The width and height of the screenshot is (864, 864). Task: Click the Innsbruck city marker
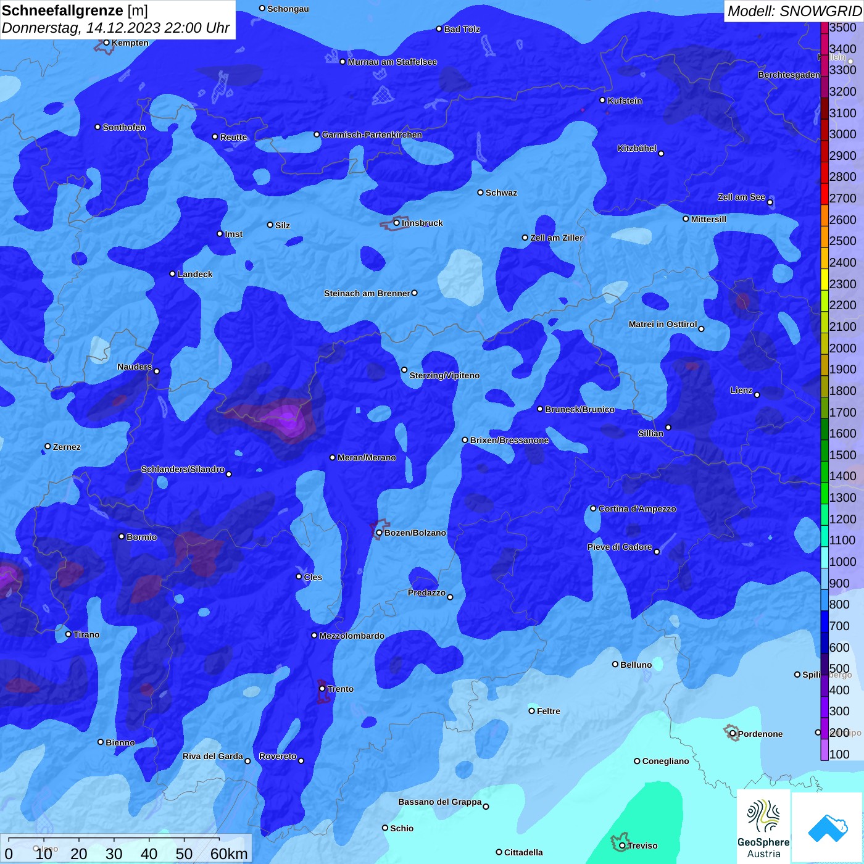[396, 223]
